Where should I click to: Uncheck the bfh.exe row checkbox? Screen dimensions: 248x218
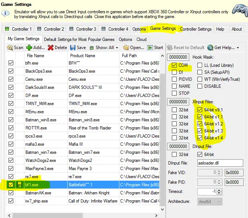[11, 63]
